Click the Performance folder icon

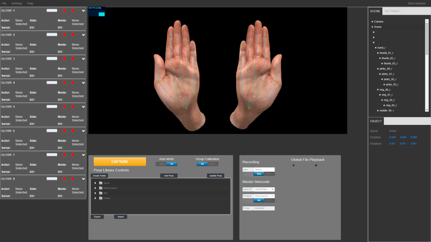tap(101, 188)
